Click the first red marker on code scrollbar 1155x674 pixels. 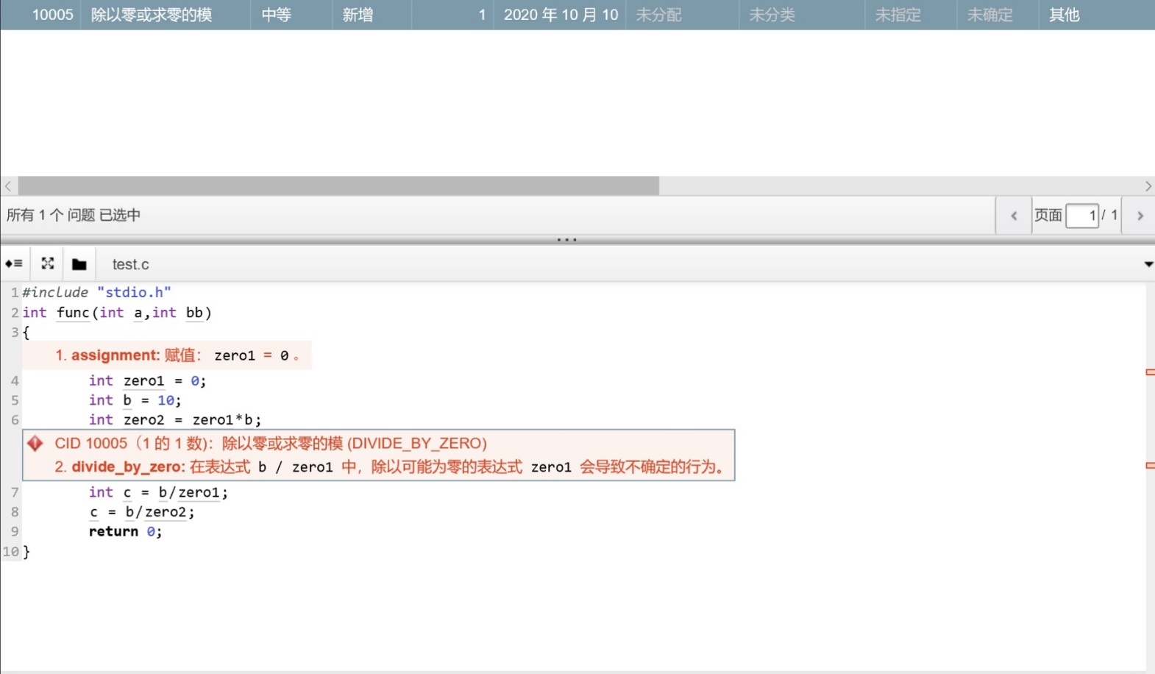1150,372
